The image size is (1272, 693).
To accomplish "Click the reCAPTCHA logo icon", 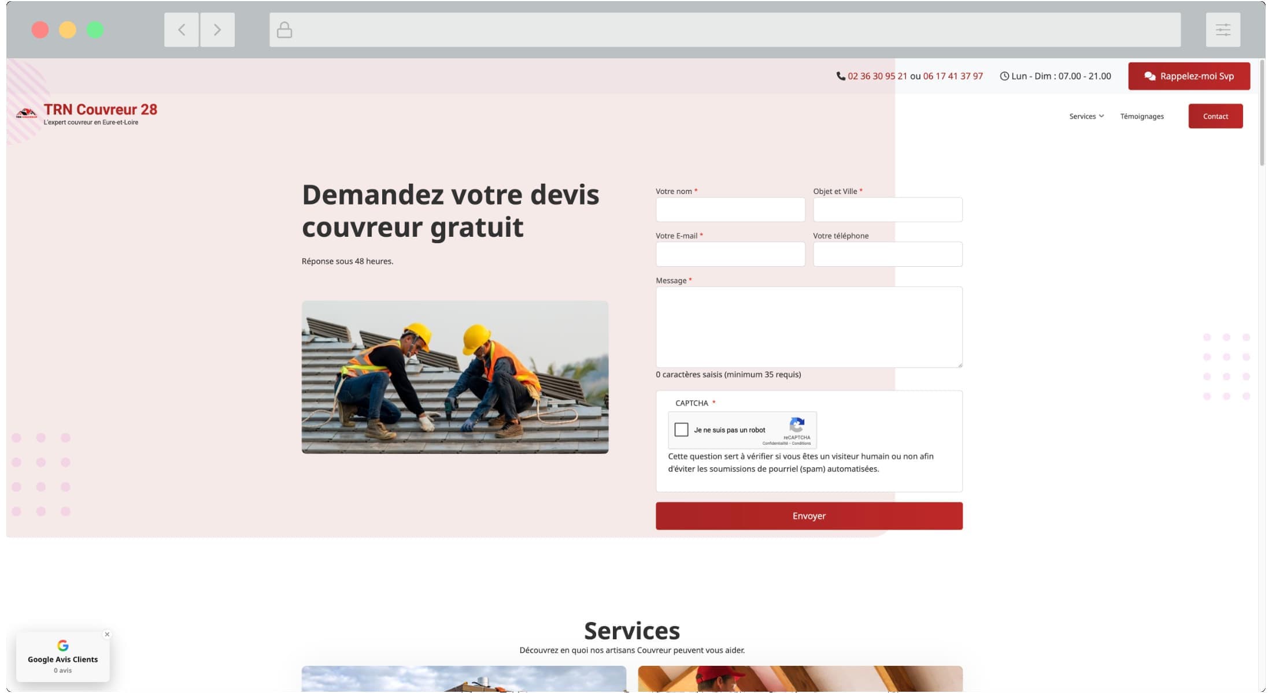I will click(x=797, y=426).
